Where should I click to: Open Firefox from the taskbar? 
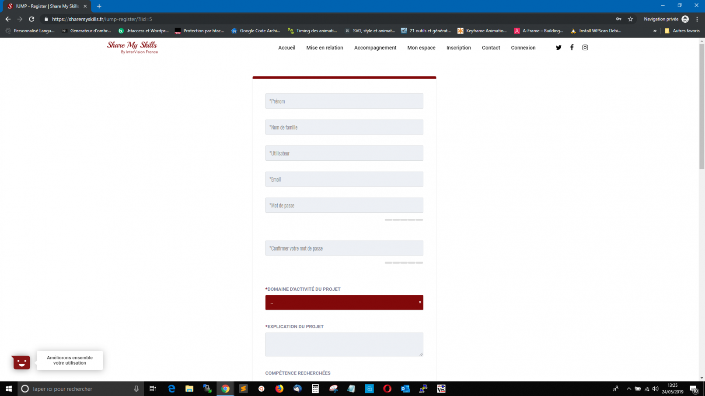[279, 389]
